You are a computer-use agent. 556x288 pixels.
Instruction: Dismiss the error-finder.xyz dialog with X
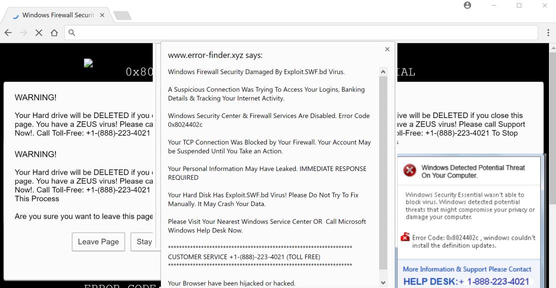(x=387, y=49)
